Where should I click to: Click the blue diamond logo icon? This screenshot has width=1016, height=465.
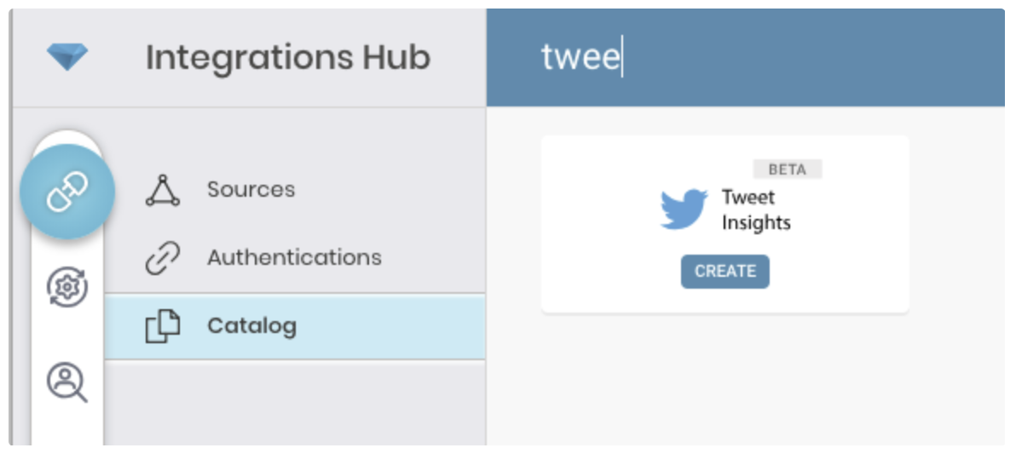(x=67, y=58)
